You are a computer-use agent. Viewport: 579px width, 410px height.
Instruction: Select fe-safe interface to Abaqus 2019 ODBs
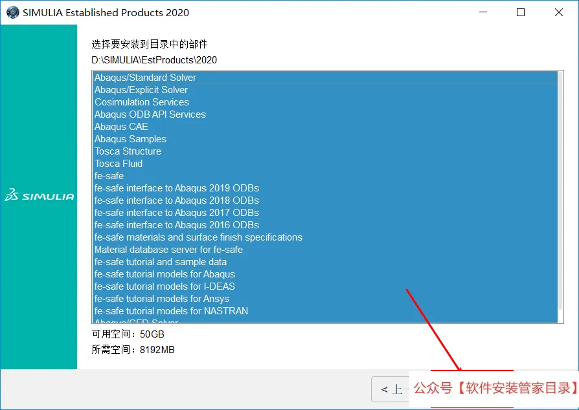click(x=325, y=188)
